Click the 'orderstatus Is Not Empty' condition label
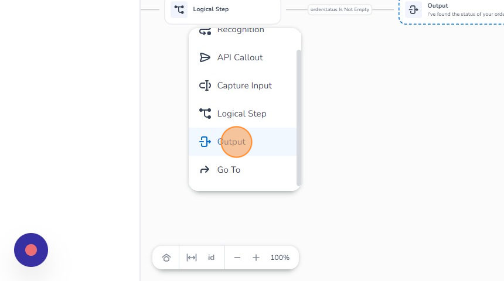 340,9
